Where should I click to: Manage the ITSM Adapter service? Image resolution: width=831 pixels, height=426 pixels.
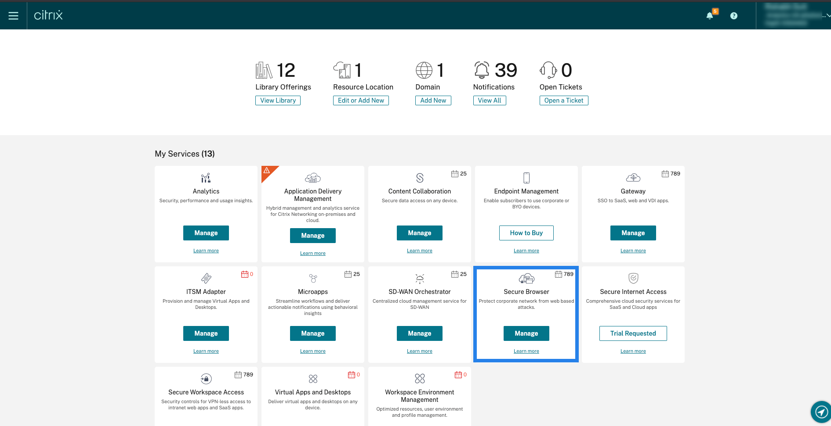(206, 333)
